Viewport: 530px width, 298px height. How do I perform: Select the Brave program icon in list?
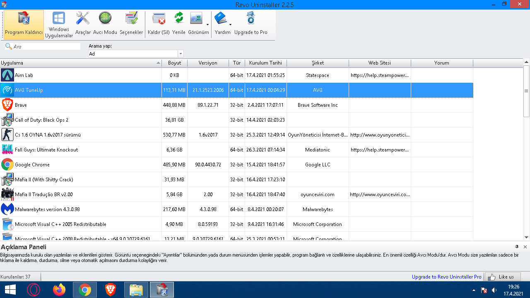click(x=7, y=105)
